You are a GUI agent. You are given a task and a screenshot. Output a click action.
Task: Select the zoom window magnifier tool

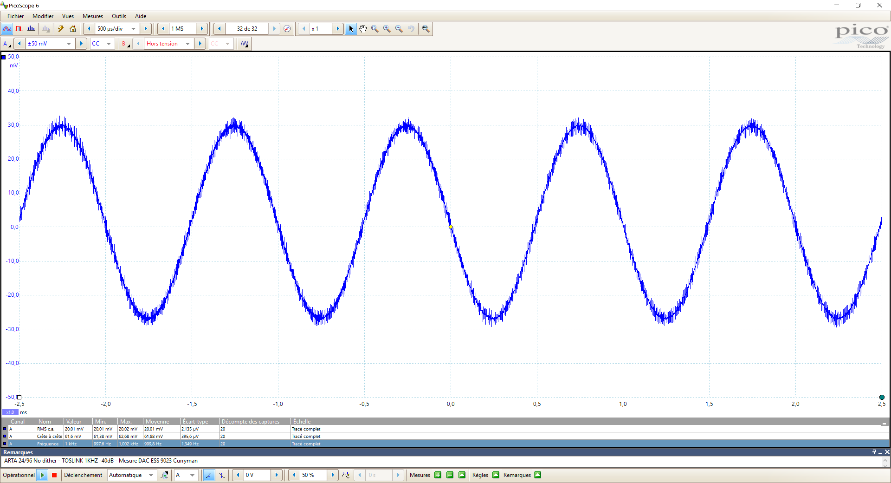click(x=375, y=29)
